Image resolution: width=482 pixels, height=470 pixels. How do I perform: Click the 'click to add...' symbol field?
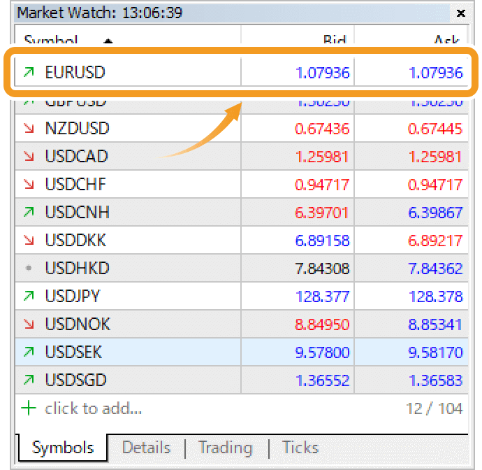[x=93, y=408]
